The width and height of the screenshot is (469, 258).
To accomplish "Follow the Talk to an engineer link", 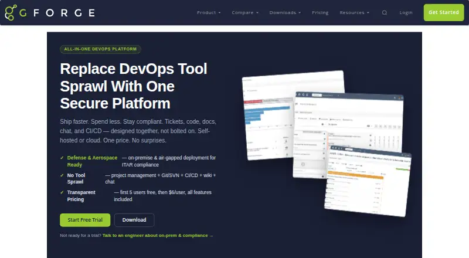I will coord(158,236).
